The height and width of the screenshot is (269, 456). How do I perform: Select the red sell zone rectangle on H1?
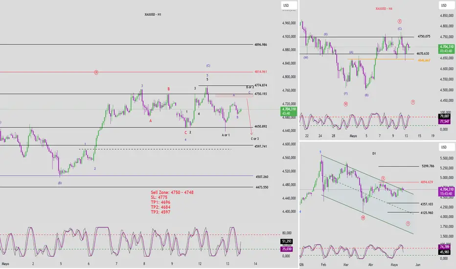234,96
